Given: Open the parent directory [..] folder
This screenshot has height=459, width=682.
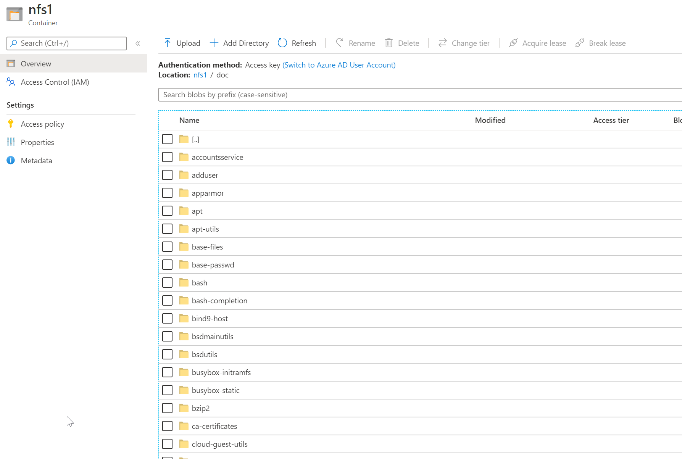Looking at the screenshot, I should pos(195,139).
